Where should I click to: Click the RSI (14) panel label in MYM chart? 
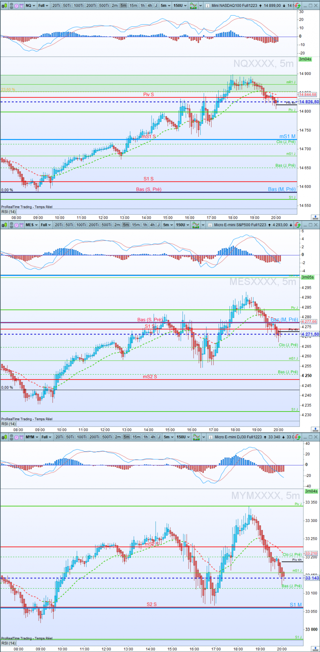pos(8,643)
